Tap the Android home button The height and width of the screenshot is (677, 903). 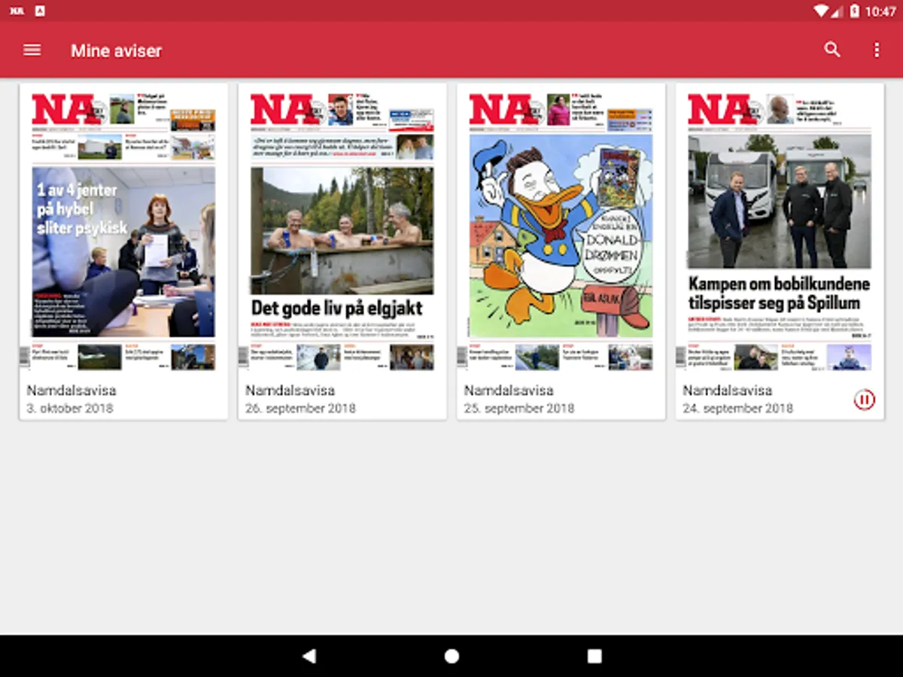pos(451,656)
